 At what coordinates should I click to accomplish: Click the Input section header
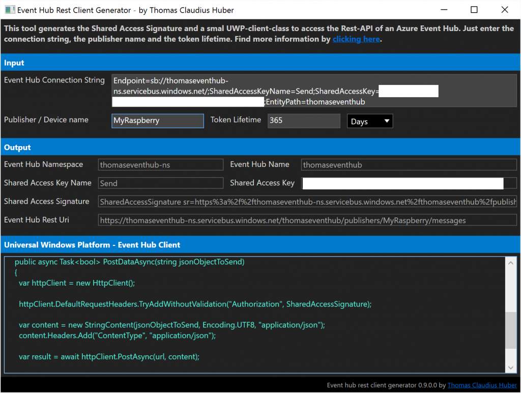click(14, 63)
